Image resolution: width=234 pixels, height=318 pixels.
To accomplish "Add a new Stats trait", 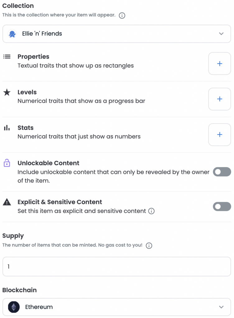I will point(220,134).
